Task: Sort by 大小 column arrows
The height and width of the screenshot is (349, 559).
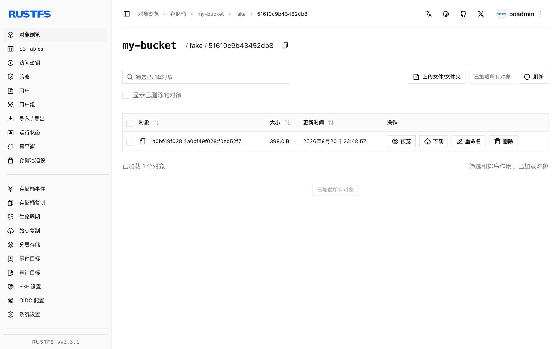Action: (287, 123)
